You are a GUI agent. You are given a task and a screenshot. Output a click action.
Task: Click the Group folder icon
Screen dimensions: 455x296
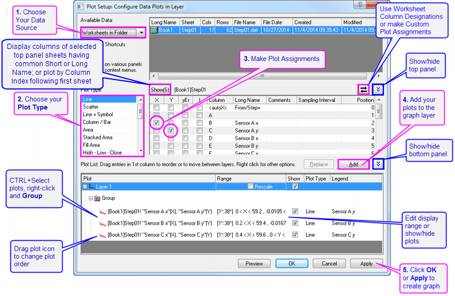coord(97,199)
